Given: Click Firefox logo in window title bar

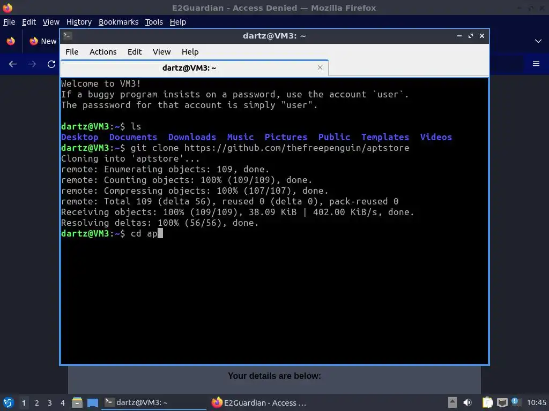Looking at the screenshot, I should coord(8,7).
